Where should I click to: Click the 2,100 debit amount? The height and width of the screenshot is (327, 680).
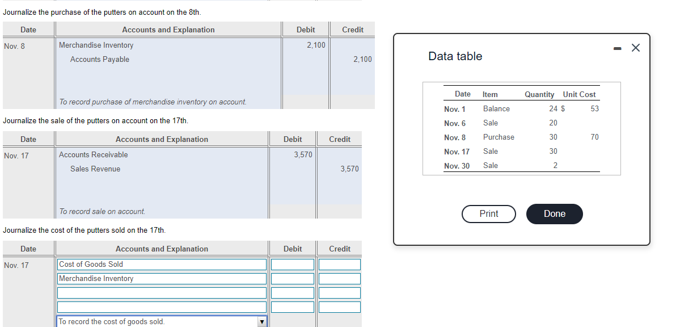316,45
